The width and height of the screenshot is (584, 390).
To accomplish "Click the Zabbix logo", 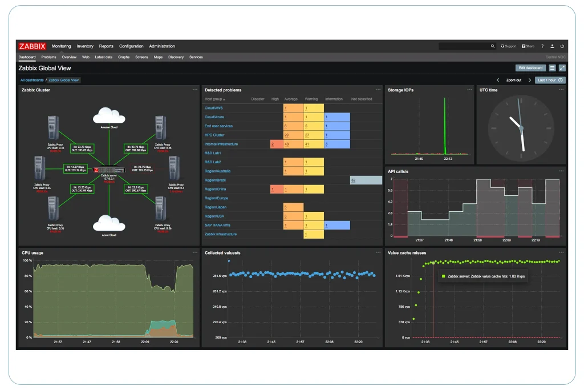I will [x=32, y=46].
